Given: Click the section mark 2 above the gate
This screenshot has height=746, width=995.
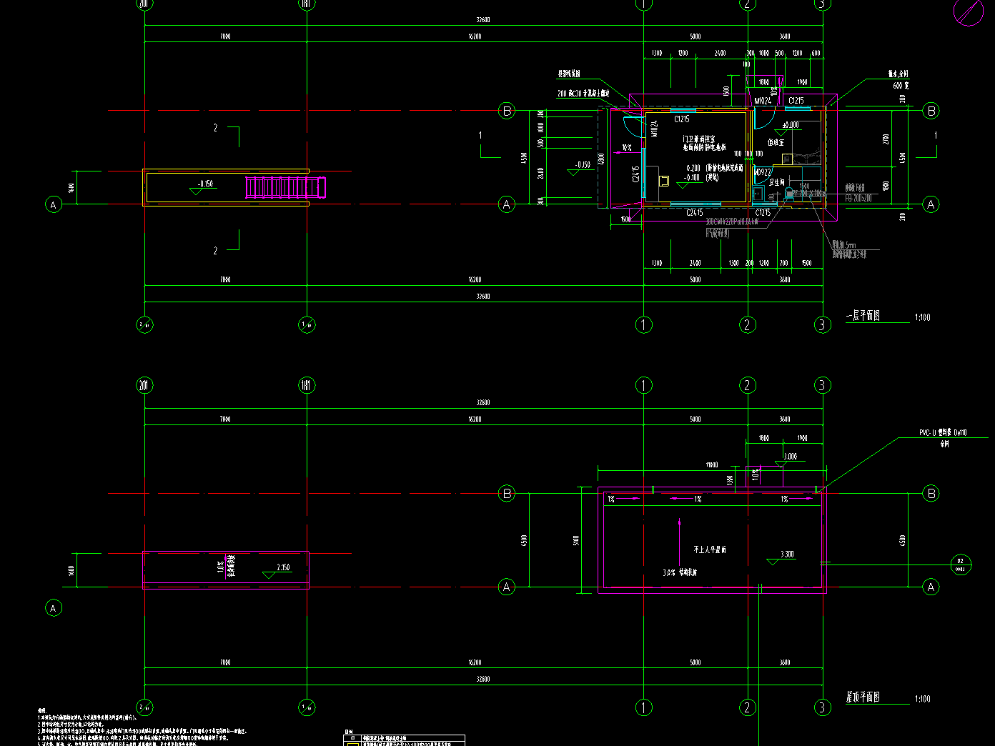Looking at the screenshot, I should click(x=215, y=128).
